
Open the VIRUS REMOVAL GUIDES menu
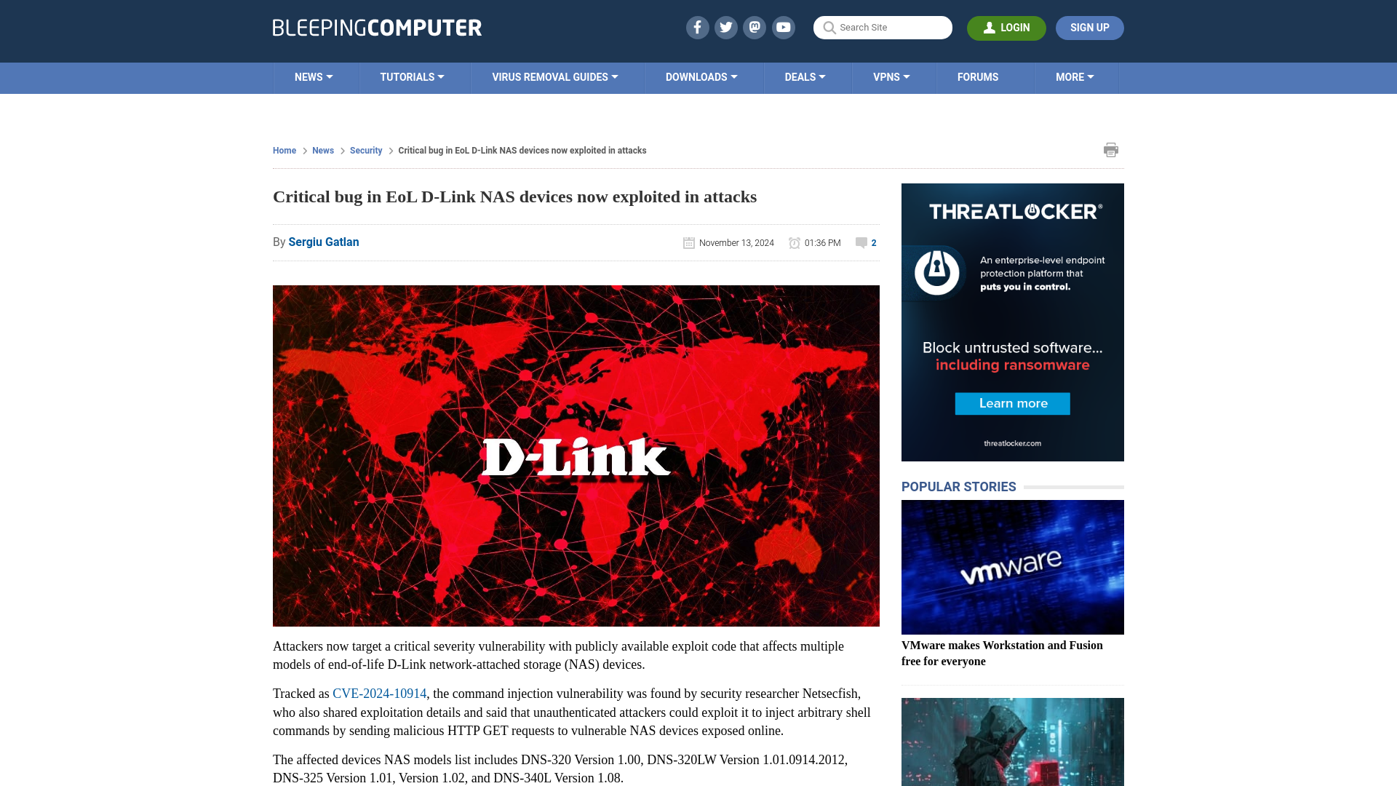click(554, 76)
